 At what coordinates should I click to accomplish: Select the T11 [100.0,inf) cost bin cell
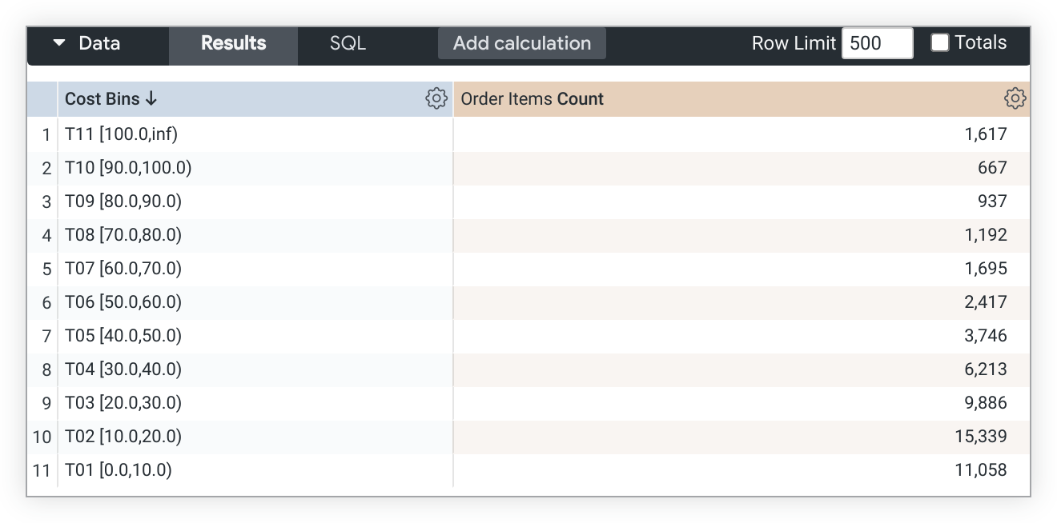tap(121, 134)
